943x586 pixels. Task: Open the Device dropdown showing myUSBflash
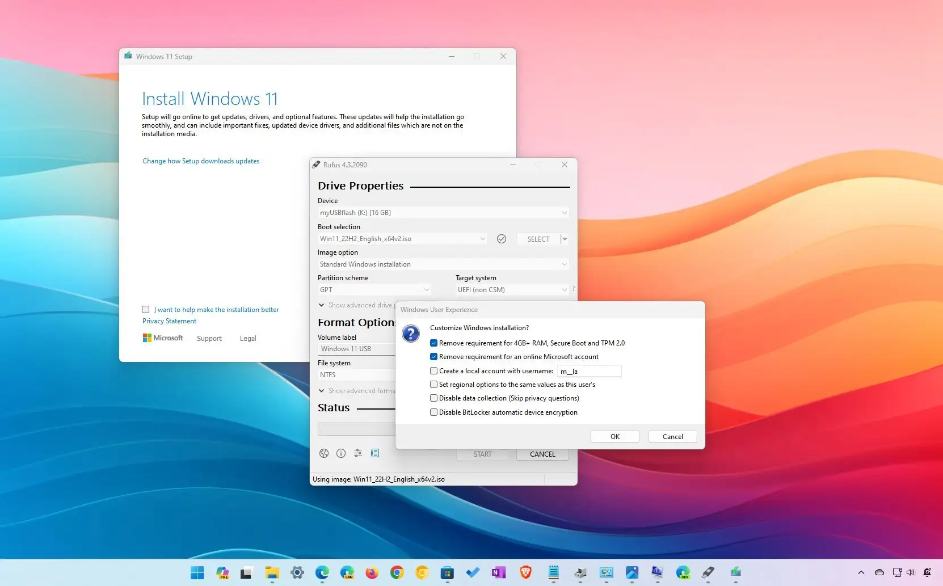443,212
